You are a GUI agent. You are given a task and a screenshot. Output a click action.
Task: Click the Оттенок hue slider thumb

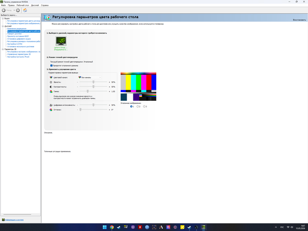tap(81, 110)
